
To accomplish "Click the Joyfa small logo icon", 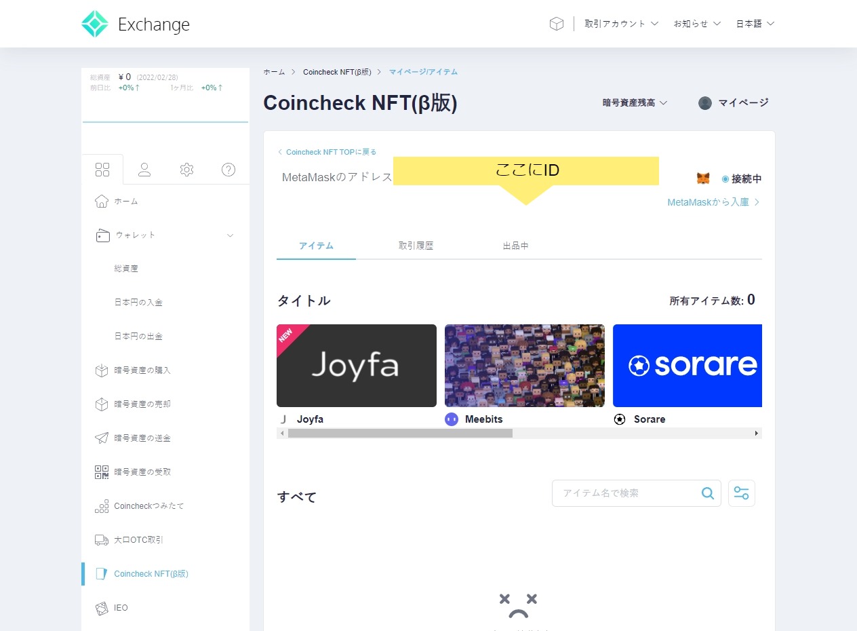I will point(283,419).
